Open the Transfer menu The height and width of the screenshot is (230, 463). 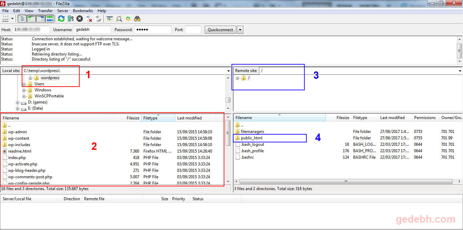coord(45,11)
